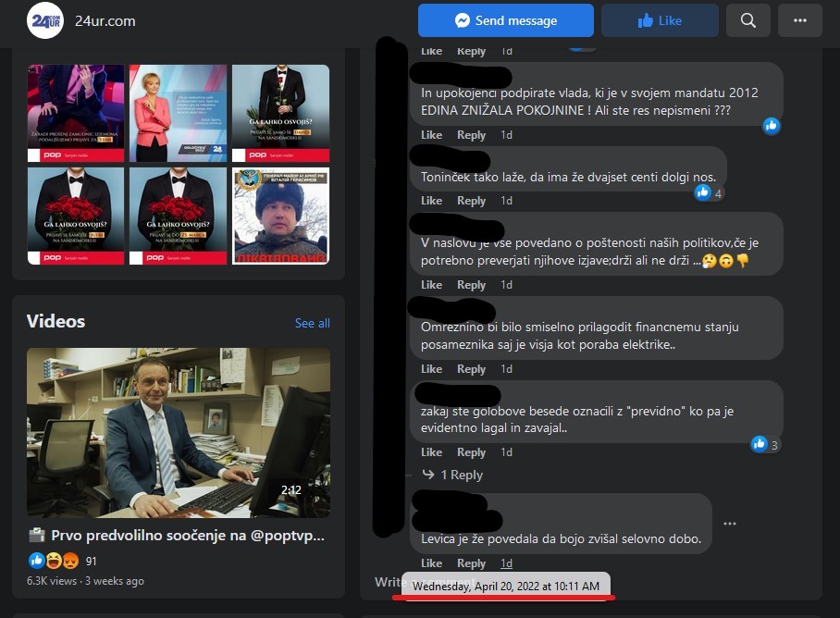Open reactions on the Tonincek comment
The image size is (840, 618).
click(709, 192)
